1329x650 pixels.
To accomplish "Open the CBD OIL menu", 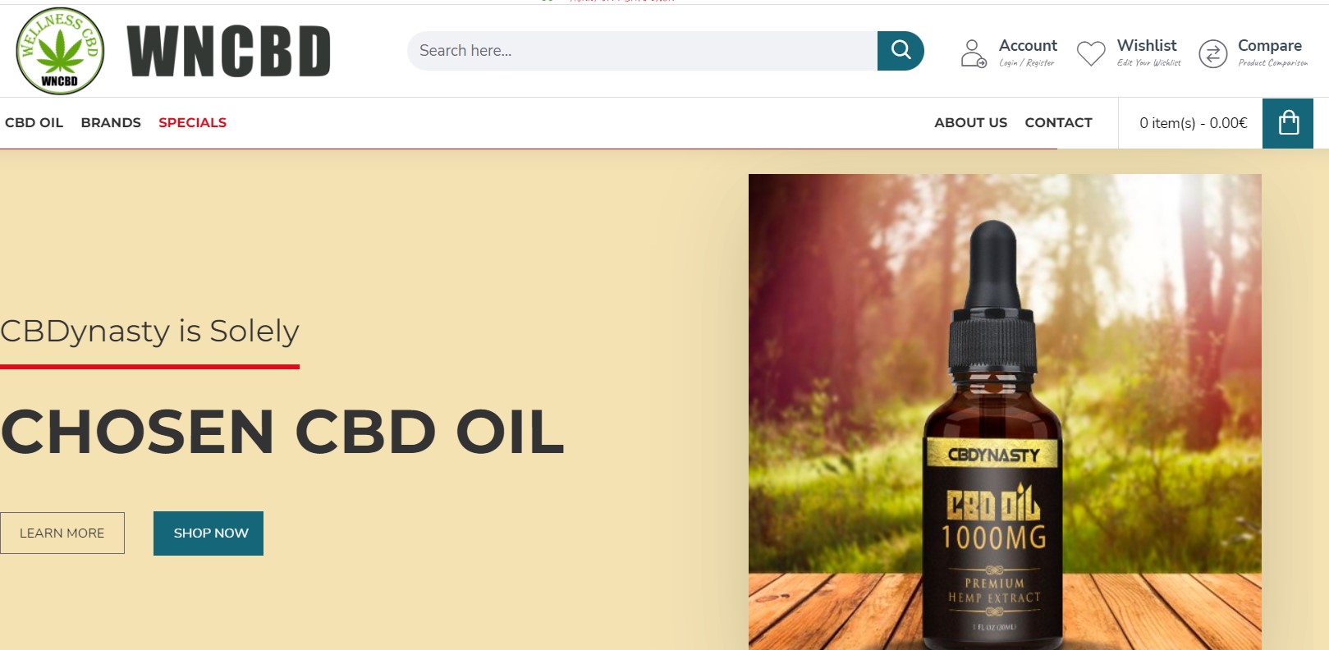I will click(34, 122).
